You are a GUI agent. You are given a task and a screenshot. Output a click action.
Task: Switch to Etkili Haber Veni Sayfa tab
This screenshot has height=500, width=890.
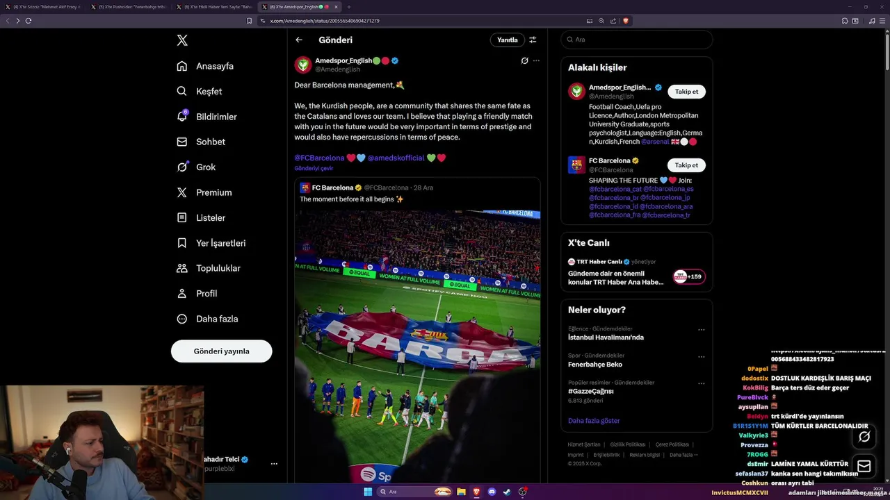click(x=216, y=7)
